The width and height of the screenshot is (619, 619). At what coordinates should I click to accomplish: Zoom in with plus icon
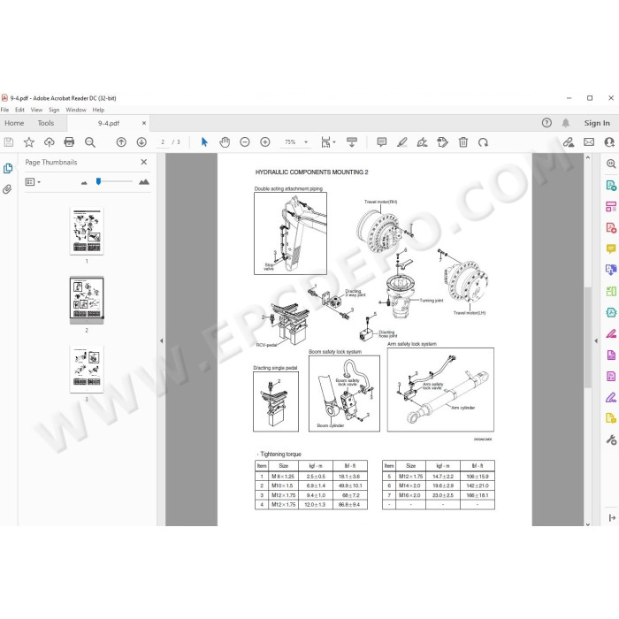click(x=265, y=142)
